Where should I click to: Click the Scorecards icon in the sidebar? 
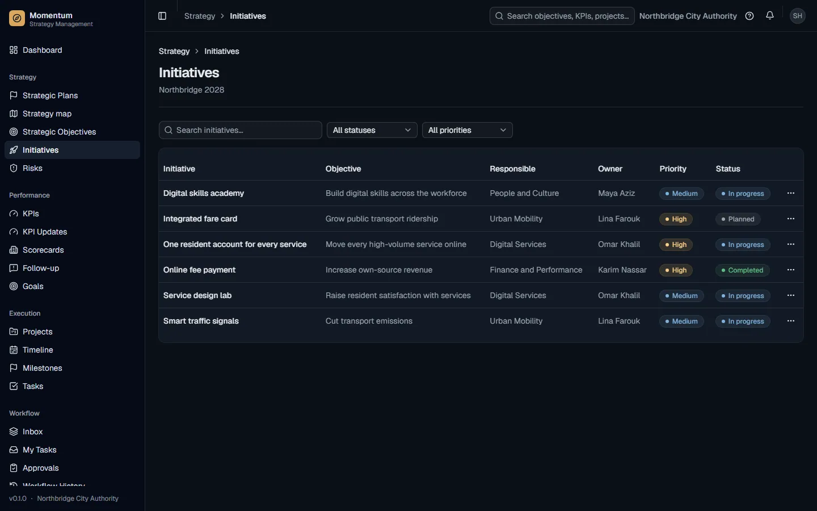click(x=14, y=250)
